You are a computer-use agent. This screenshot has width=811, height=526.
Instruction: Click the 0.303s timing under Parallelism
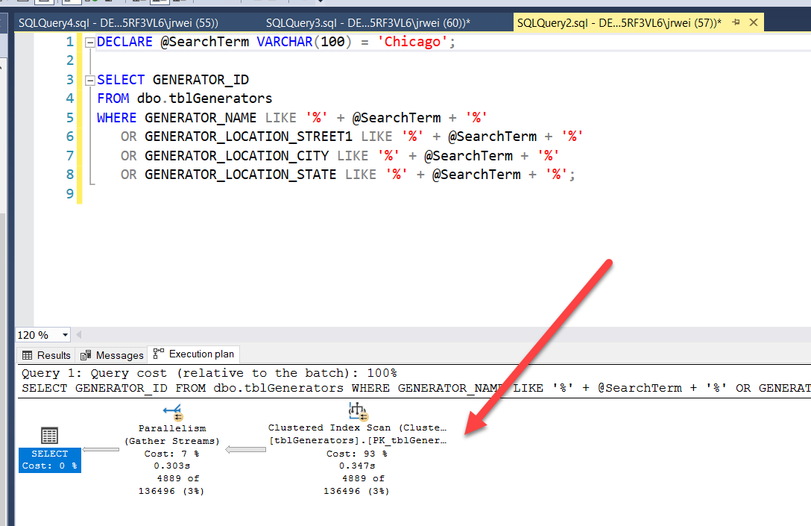(171, 466)
